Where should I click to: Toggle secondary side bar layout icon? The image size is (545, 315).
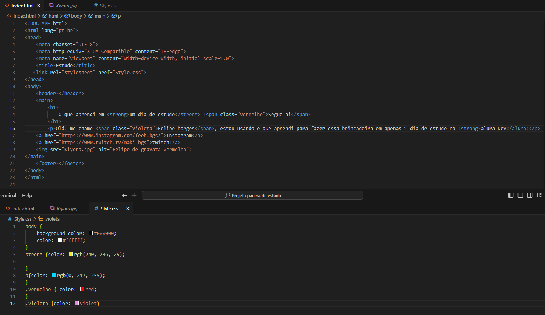(530, 195)
